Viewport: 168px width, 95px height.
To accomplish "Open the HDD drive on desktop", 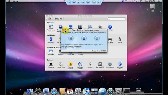I will click(153, 8).
